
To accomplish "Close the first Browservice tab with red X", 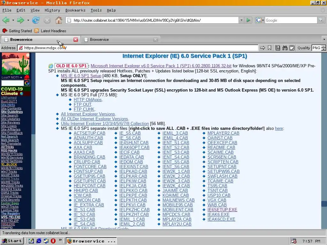I will (75, 40).
